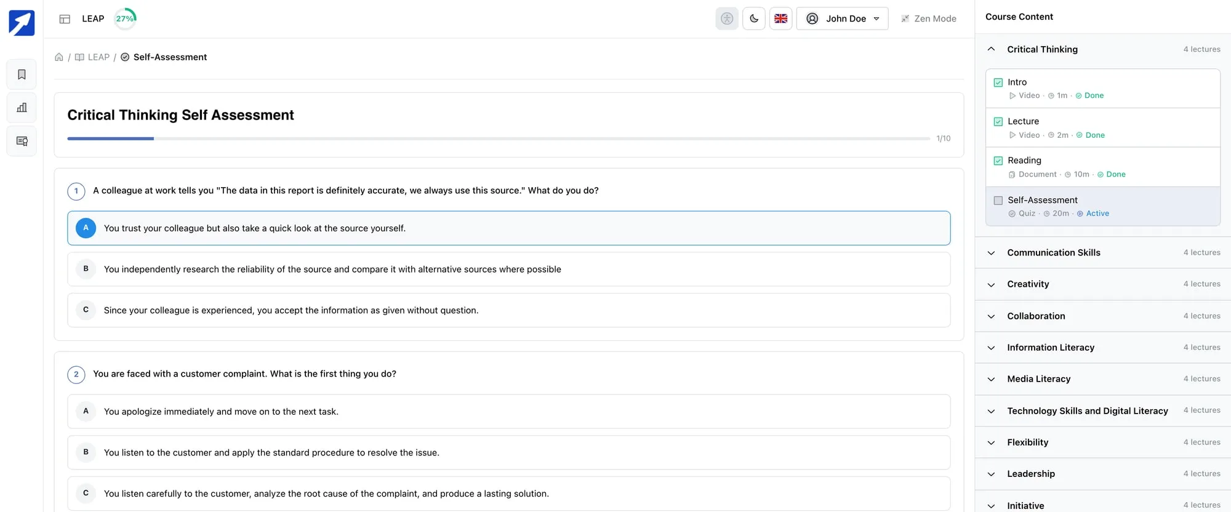This screenshot has width=1231, height=512.
Task: Click the Self-Assessment check icon in breadcrumb
Action: (x=125, y=57)
